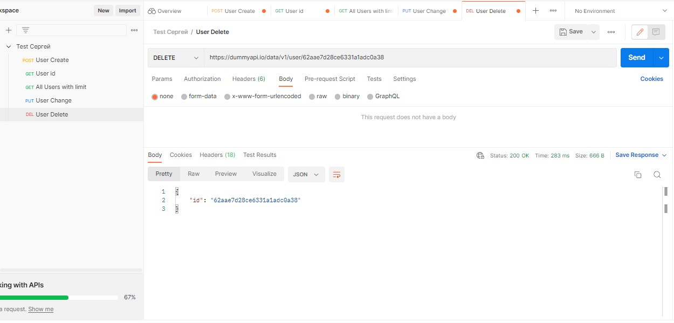Click the Show me link
This screenshot has height=323, width=674.
[x=40, y=308]
